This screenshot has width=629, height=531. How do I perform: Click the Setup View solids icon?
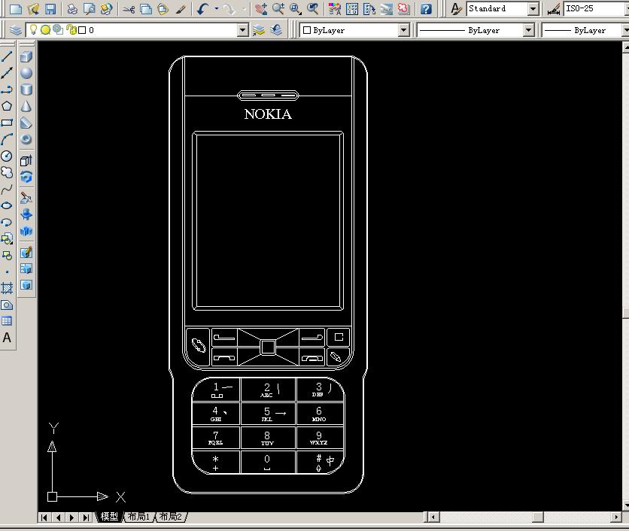26,269
